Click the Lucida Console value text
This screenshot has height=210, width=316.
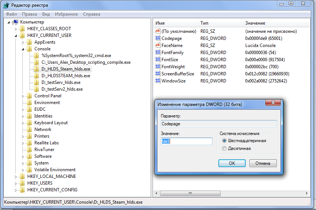260,46
